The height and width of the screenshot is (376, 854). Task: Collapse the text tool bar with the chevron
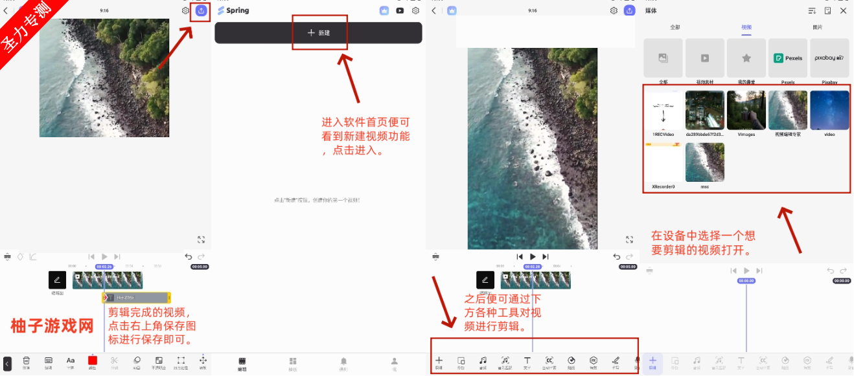pyautogui.click(x=7, y=363)
